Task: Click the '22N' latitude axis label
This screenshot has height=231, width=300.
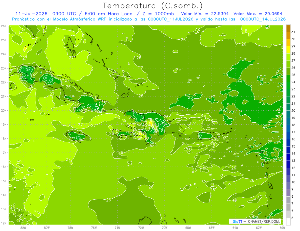Action: click(4, 82)
